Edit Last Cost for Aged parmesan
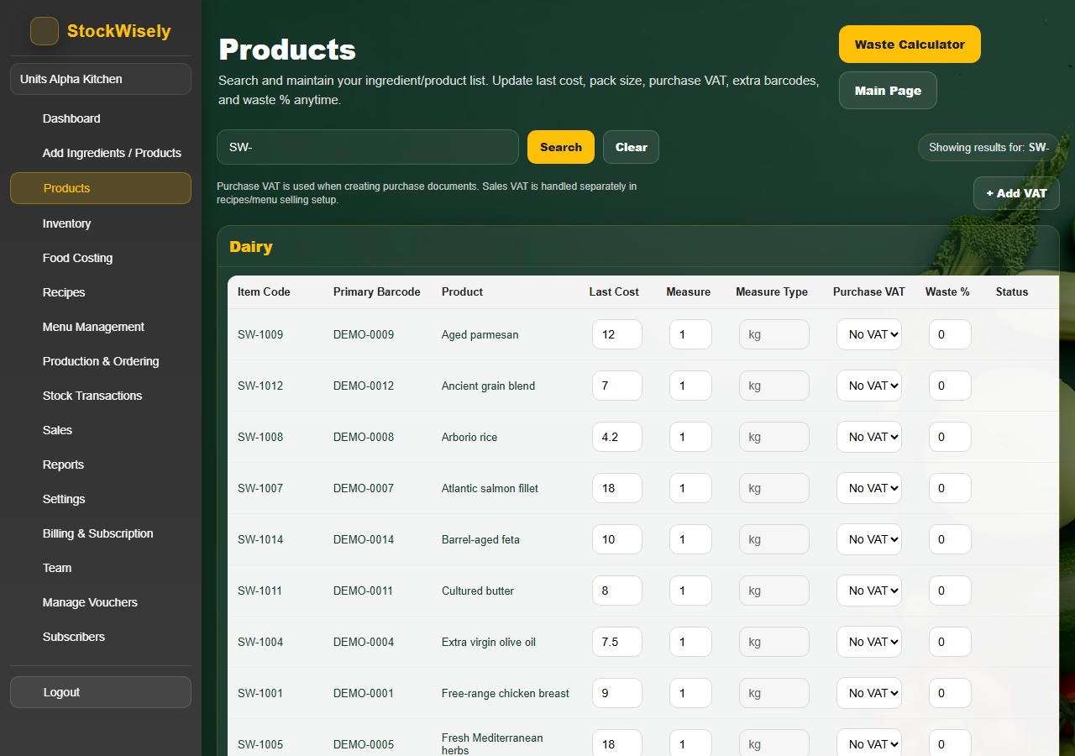 617,334
